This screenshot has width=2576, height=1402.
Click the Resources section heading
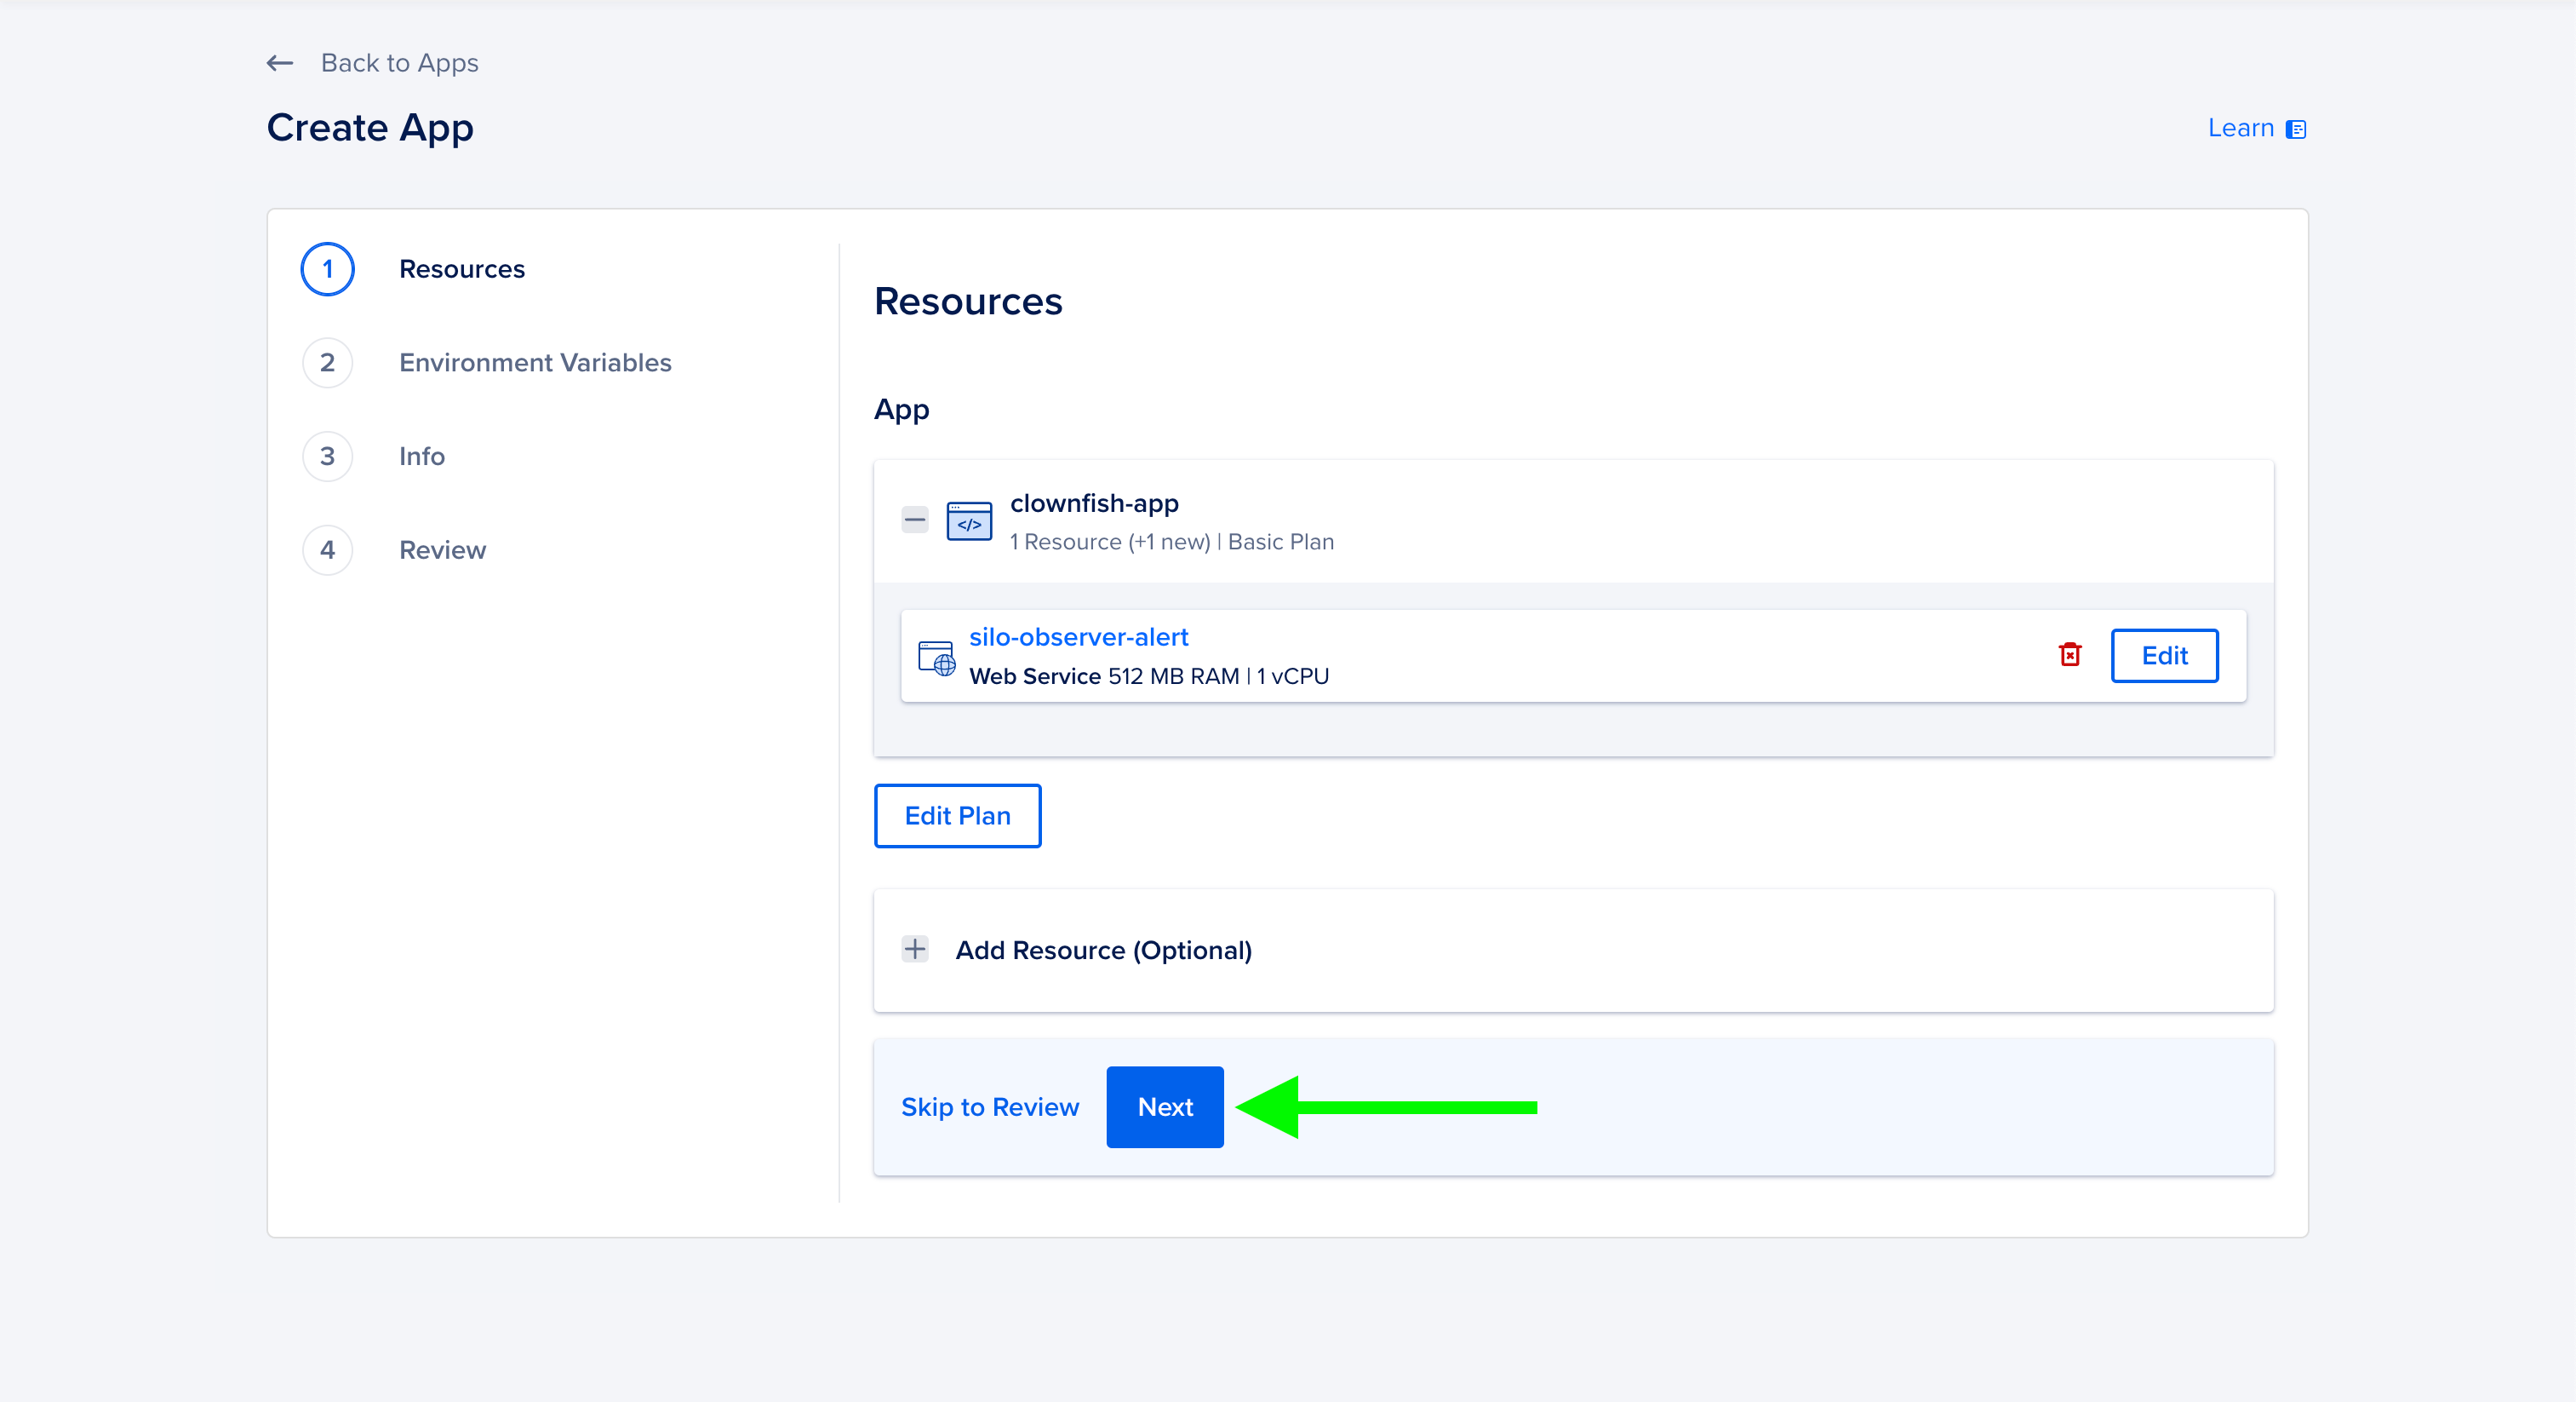[x=968, y=302]
